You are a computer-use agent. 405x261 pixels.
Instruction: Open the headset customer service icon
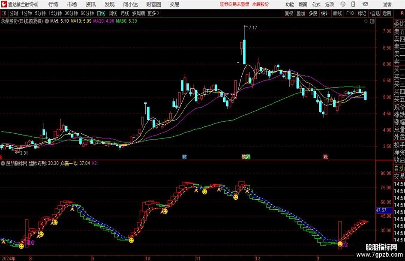(343, 4)
